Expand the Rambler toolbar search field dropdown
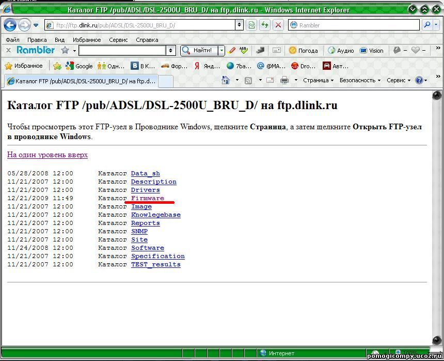This screenshot has width=444, height=361. point(170,51)
